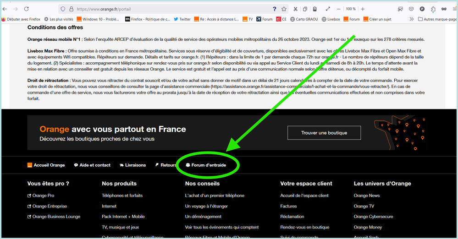Open the Internet products link

109,206
